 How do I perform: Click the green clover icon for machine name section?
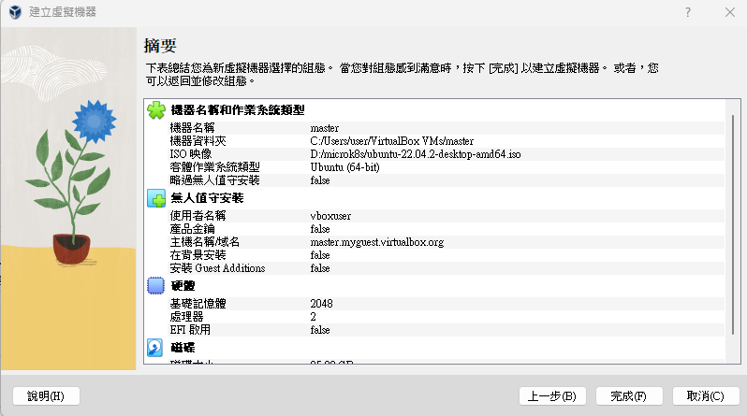pyautogui.click(x=156, y=110)
